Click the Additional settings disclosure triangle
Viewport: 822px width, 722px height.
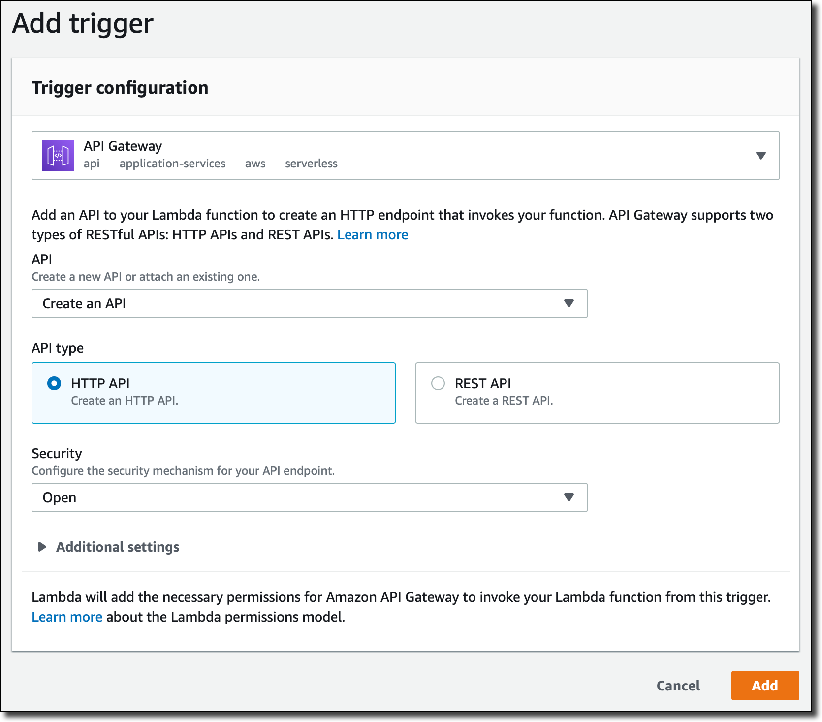[x=41, y=547]
